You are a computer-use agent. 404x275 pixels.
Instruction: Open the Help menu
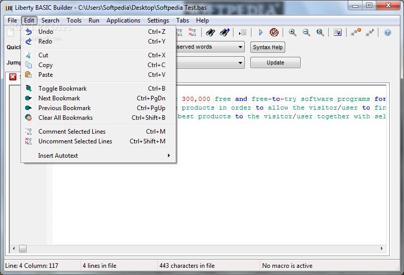202,20
